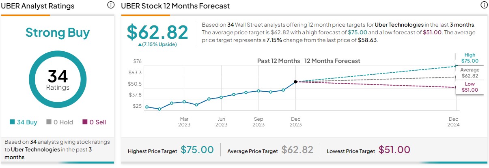Viewport: 489px width, 168px height.
Task: Click the Highest Price Target value at bottom
Action: pos(197,150)
